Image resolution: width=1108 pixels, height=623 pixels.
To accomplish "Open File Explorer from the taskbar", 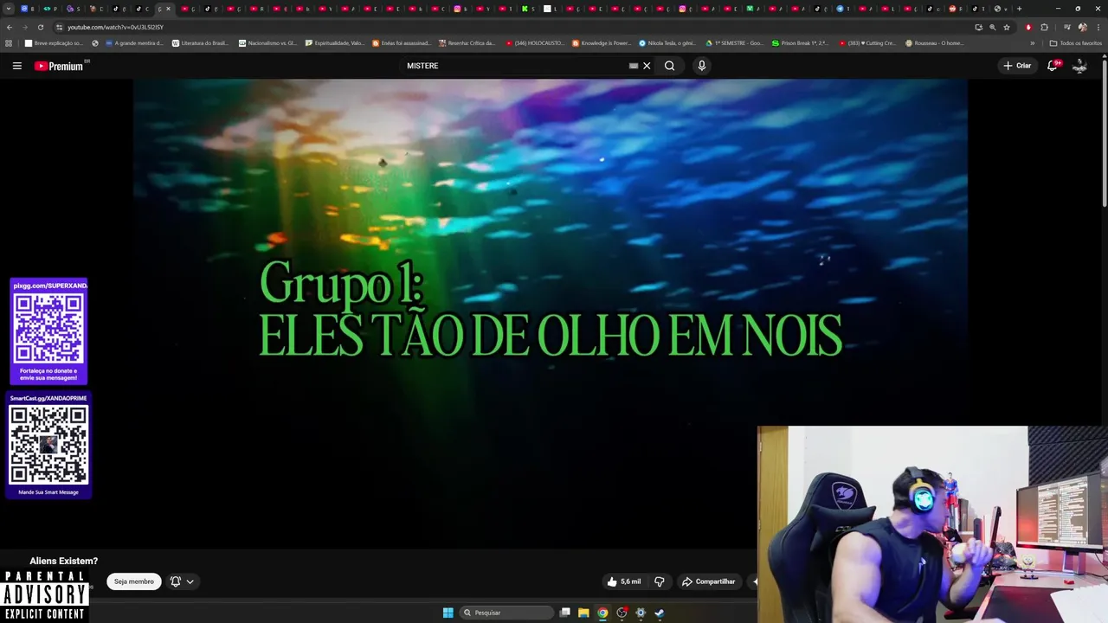I will tap(583, 613).
